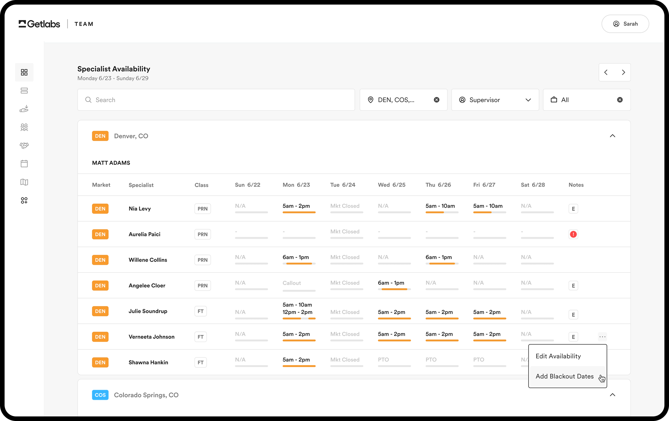This screenshot has width=669, height=421.
Task: Click the TEAM label in header
Action: tap(84, 24)
